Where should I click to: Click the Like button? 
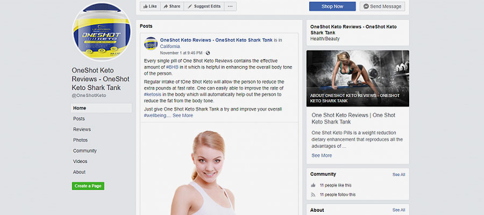tap(150, 6)
